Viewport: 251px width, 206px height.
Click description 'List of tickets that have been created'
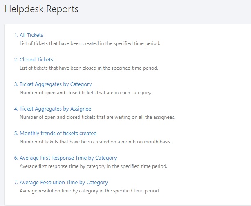[x=90, y=43]
